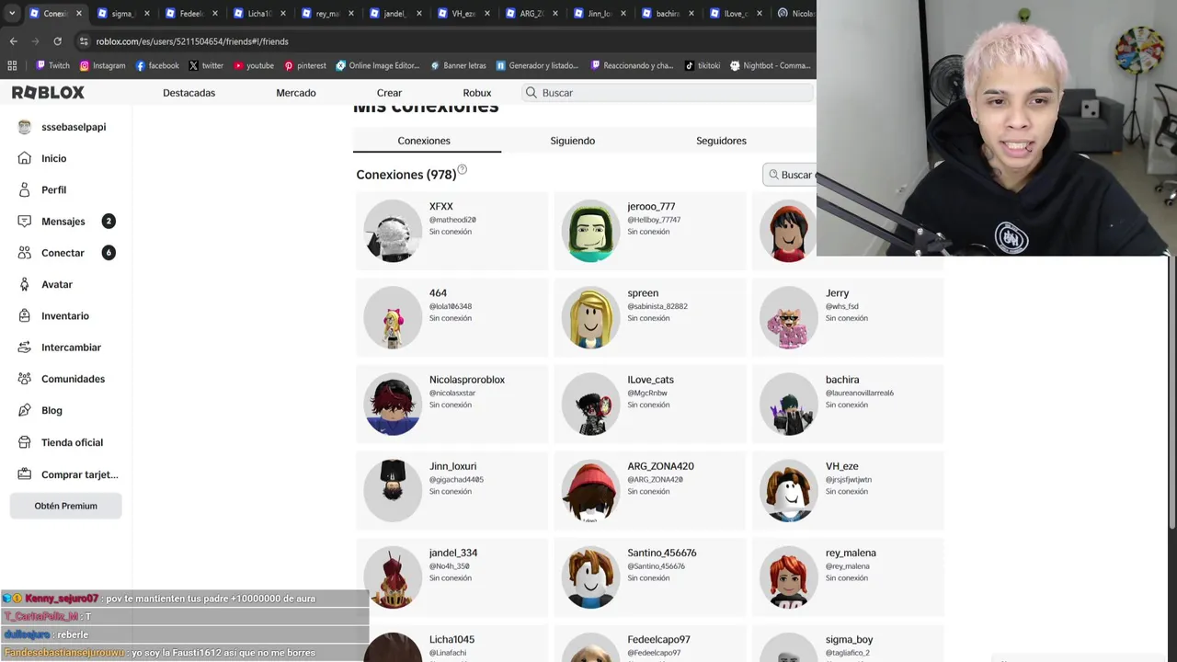The width and height of the screenshot is (1177, 662).
Task: Open Destacadas in the top navigation
Action: point(189,93)
